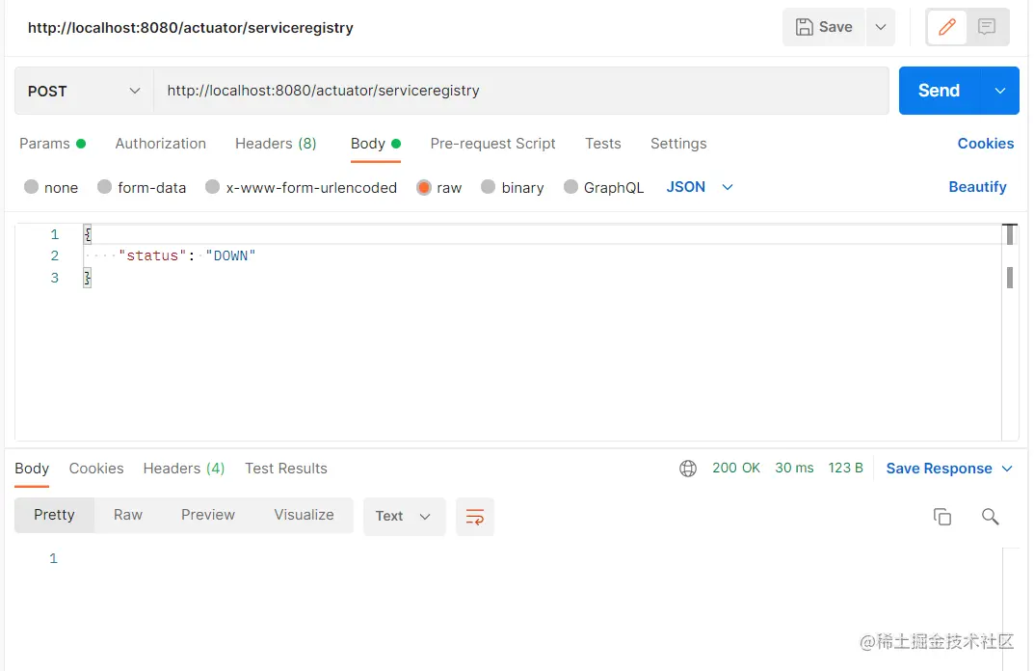Screen dimensions: 1034x671
Task: Switch to the Preview view
Action: point(208,515)
